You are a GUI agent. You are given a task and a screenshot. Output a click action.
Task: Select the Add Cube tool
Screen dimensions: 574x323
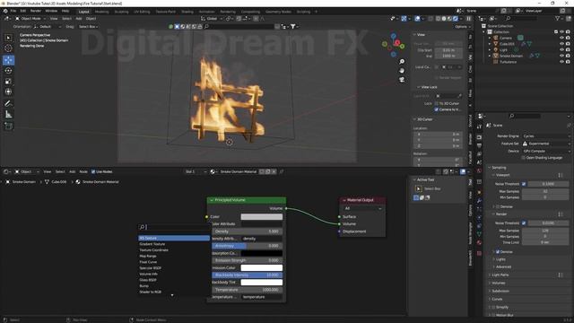[8, 127]
